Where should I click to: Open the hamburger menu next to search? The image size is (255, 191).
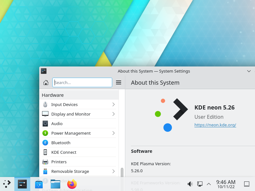(119, 82)
